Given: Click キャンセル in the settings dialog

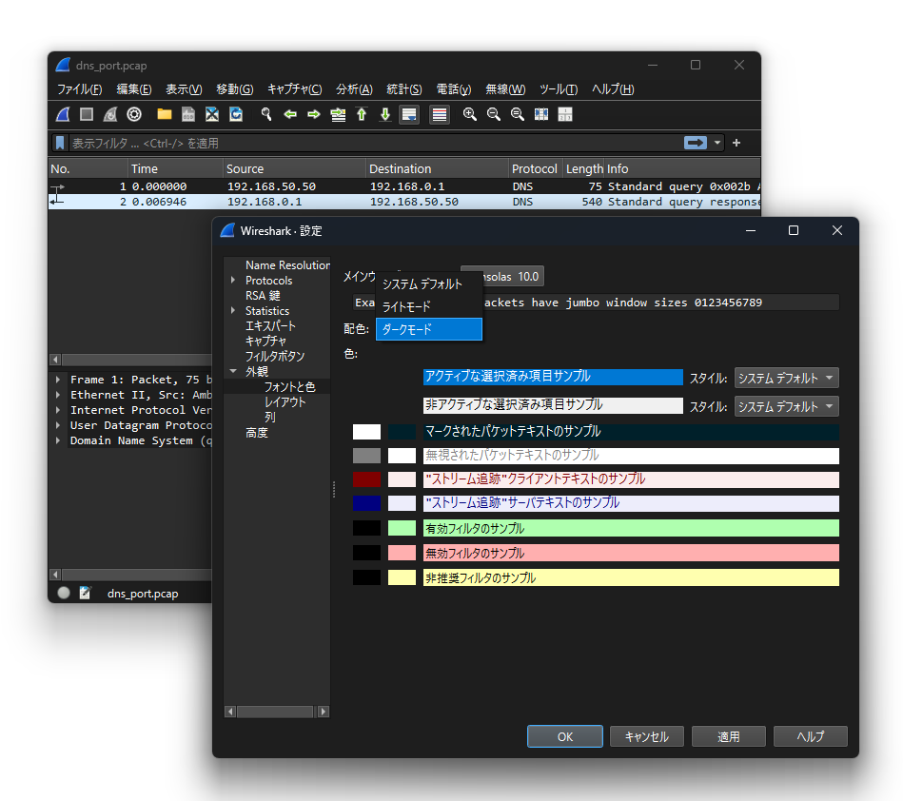Looking at the screenshot, I should 647,736.
